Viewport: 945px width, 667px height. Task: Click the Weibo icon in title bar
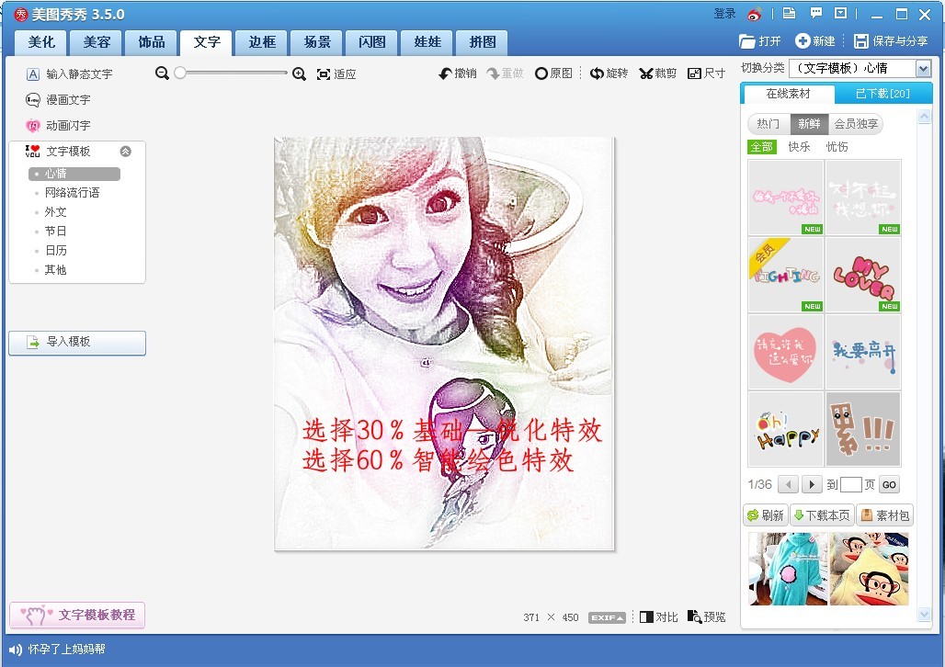coord(755,14)
